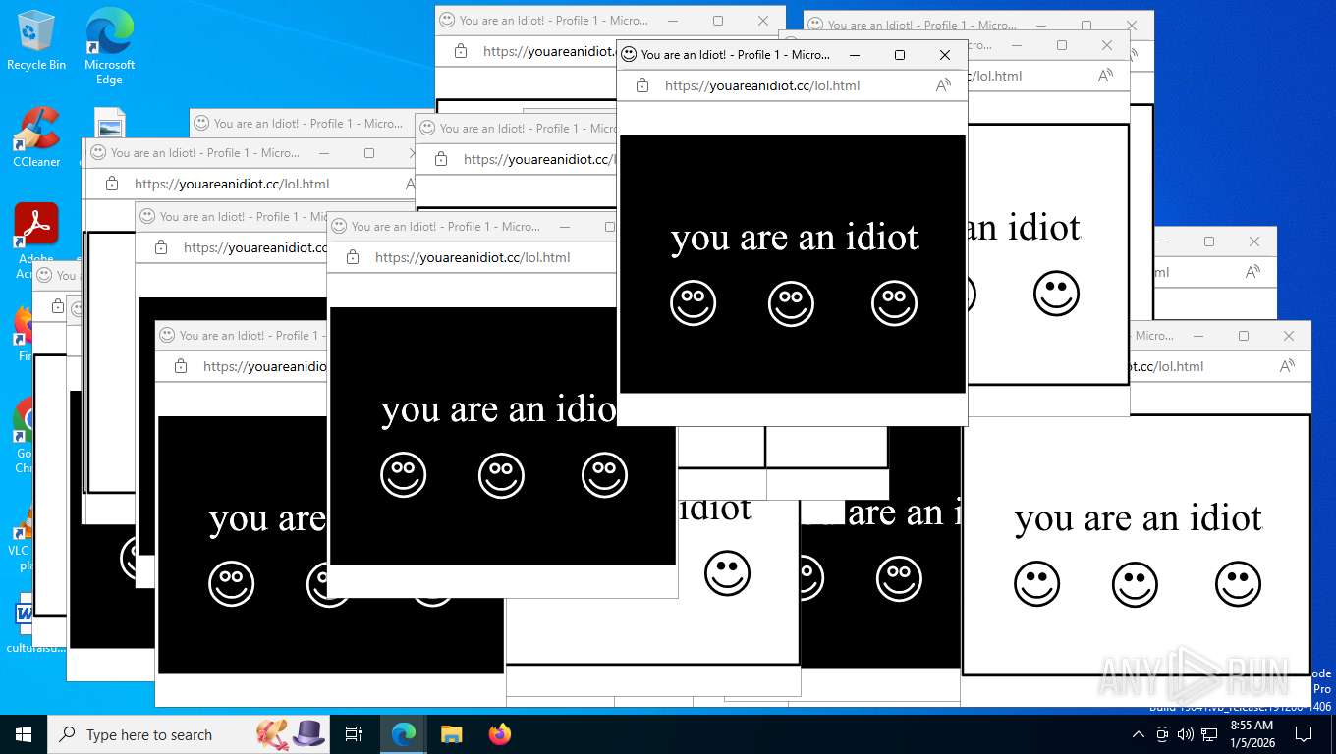This screenshot has height=754, width=1336.
Task: Click the smiley favicon in the active window's title bar
Action: coord(629,55)
